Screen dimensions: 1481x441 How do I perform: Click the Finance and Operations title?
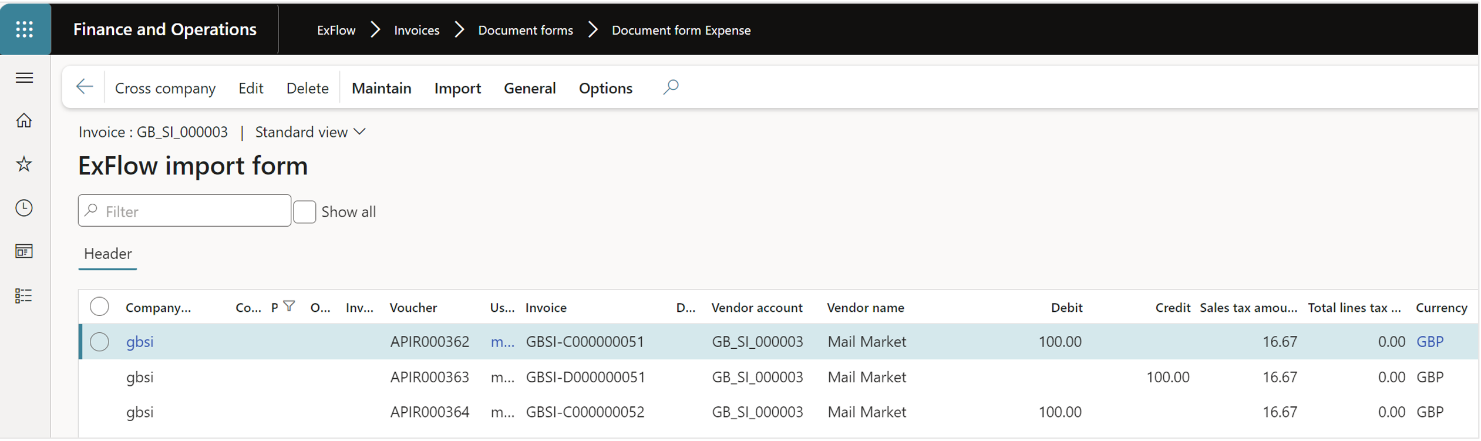click(165, 29)
